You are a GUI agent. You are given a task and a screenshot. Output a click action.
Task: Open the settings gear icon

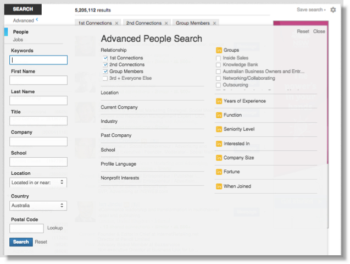(x=333, y=10)
